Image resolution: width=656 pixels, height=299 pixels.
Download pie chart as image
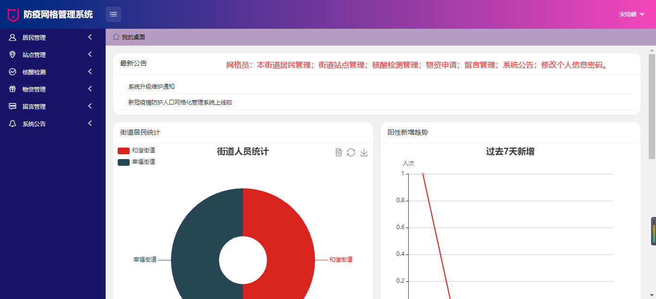[x=364, y=152]
